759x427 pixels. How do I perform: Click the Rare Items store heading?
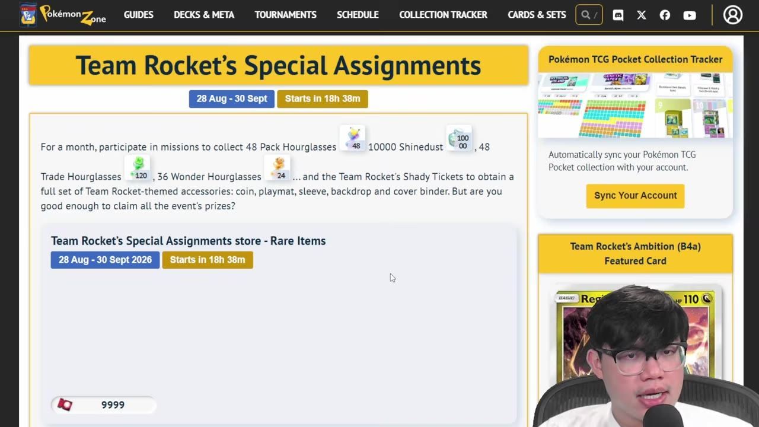(x=188, y=241)
